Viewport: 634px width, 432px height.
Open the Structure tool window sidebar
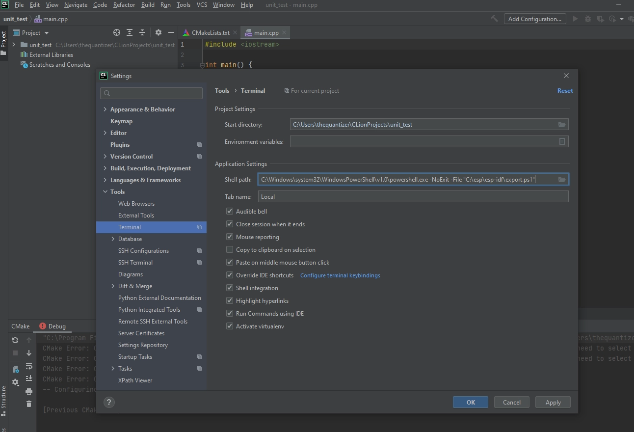3,400
